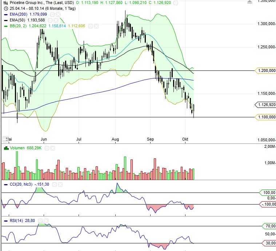Open settings gear for Volumen panel
This screenshot has height=251, width=276.
point(47,148)
